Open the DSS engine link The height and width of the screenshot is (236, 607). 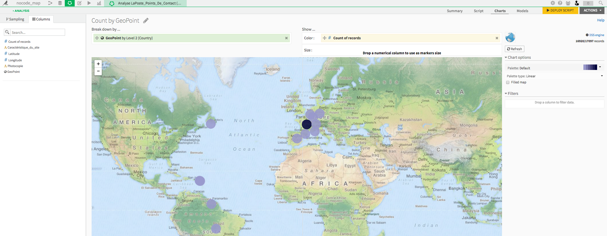tap(596, 35)
